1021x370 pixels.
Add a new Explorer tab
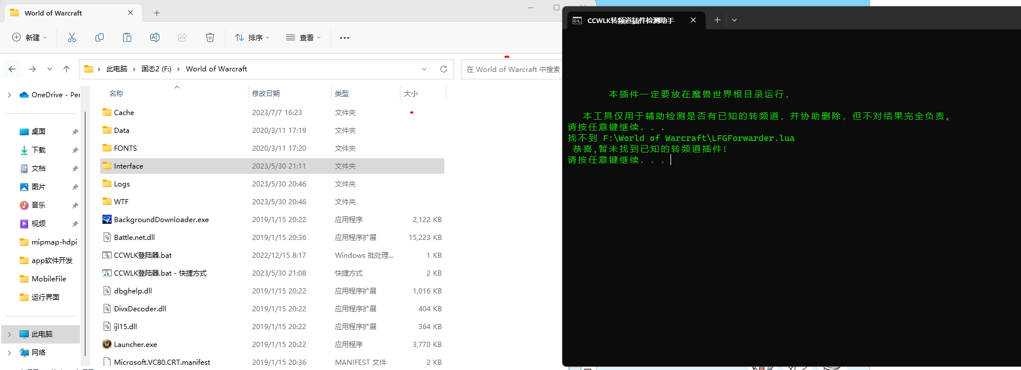point(157,13)
